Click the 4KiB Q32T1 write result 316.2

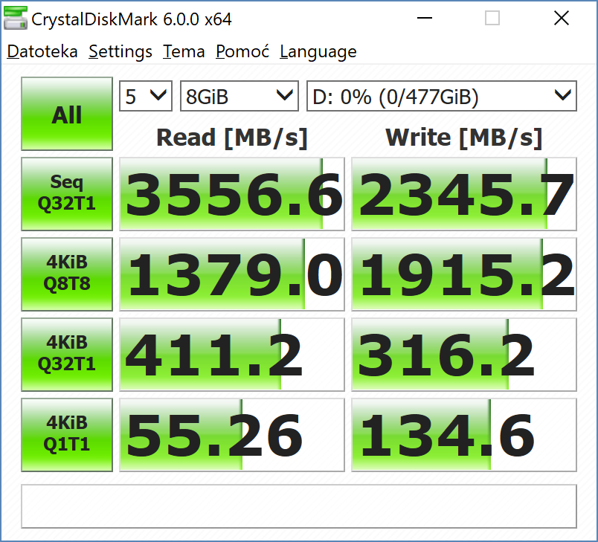tap(464, 355)
